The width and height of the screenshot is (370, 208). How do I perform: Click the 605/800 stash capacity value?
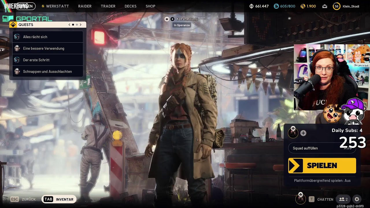(288, 6)
